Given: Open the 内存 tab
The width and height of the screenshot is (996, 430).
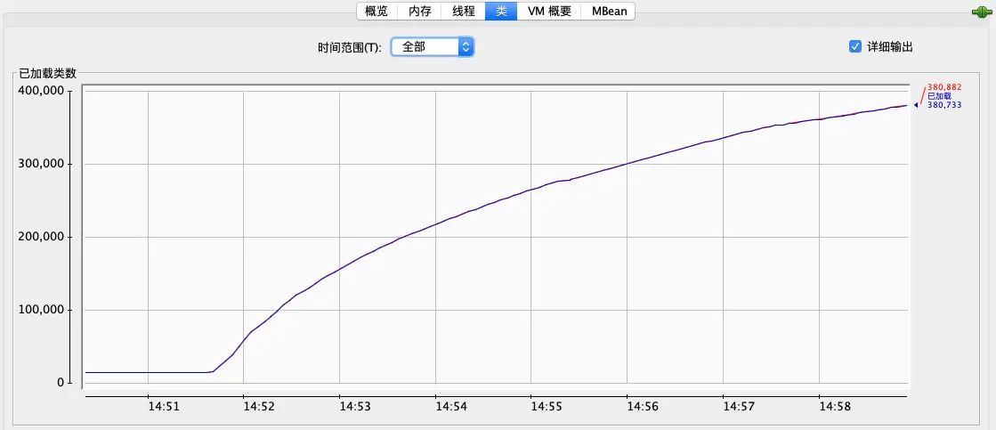Looking at the screenshot, I should click(x=420, y=11).
